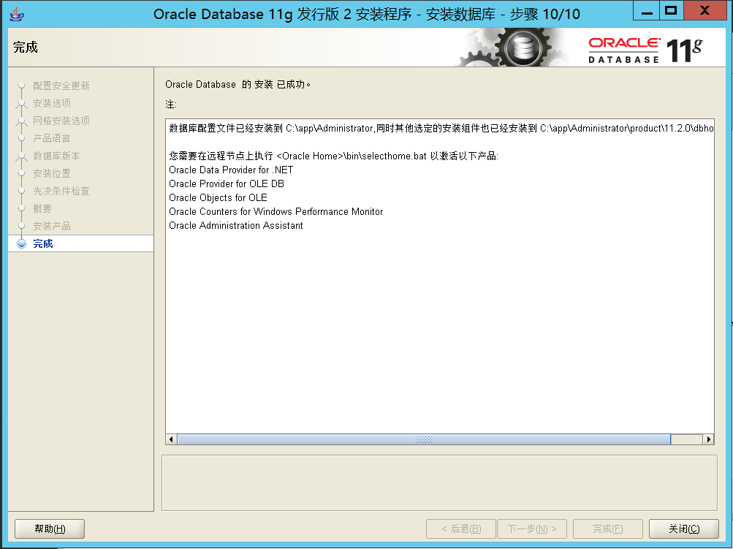Select the 数据库版本 step
The image size is (733, 549).
56,156
